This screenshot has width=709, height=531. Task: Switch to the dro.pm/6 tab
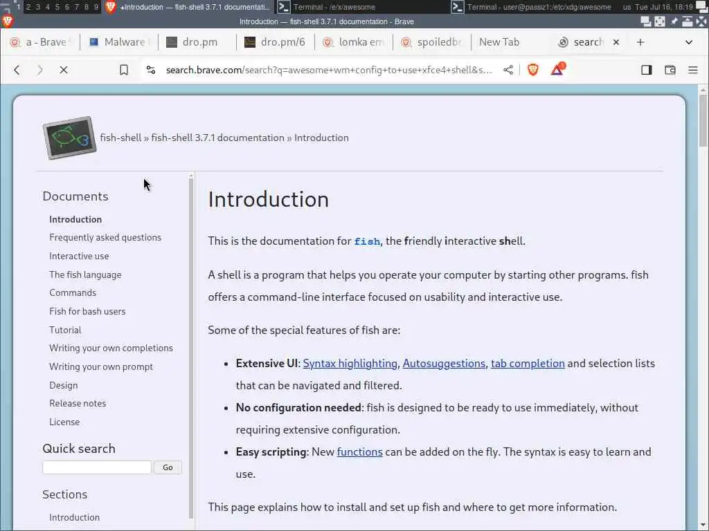276,42
